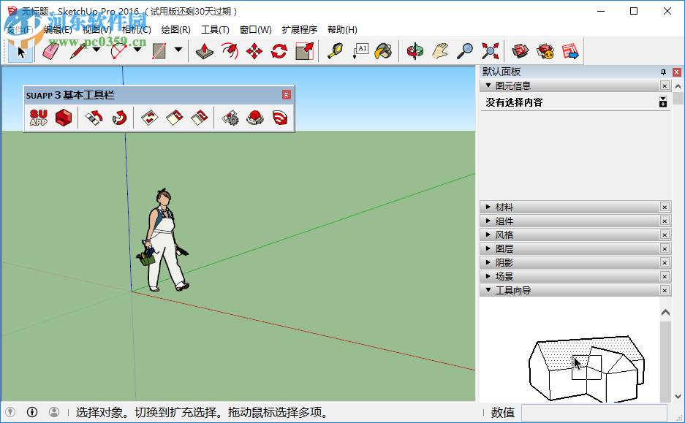This screenshot has height=423, width=685.
Task: Select the arrow Select tool
Action: (20, 50)
